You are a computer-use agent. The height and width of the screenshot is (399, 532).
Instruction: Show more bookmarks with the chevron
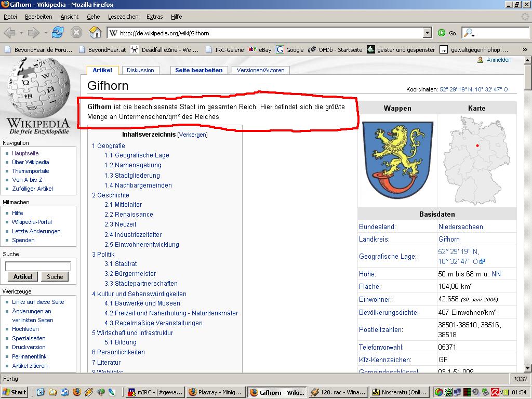(x=525, y=49)
